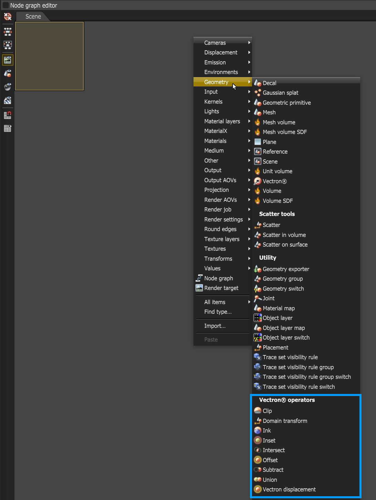Switch to the Scene tab
Image resolution: width=376 pixels, height=500 pixels.
[33, 17]
